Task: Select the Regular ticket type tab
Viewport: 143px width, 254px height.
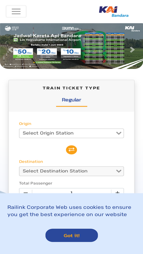Action: click(x=72, y=100)
